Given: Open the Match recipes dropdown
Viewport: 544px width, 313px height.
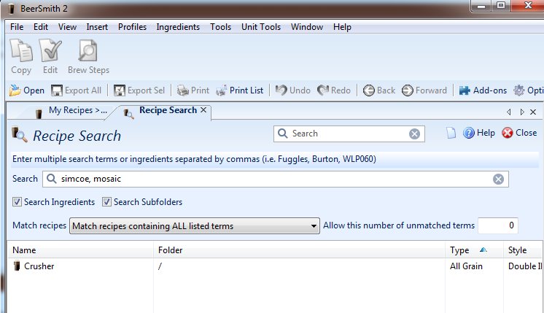Looking at the screenshot, I should (194, 226).
